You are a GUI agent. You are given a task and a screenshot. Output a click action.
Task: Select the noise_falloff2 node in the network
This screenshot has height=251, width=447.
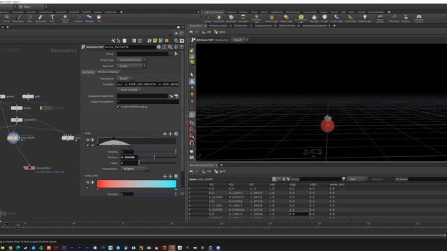click(13, 138)
